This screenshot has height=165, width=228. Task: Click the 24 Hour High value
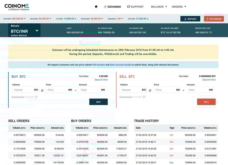[106, 32]
